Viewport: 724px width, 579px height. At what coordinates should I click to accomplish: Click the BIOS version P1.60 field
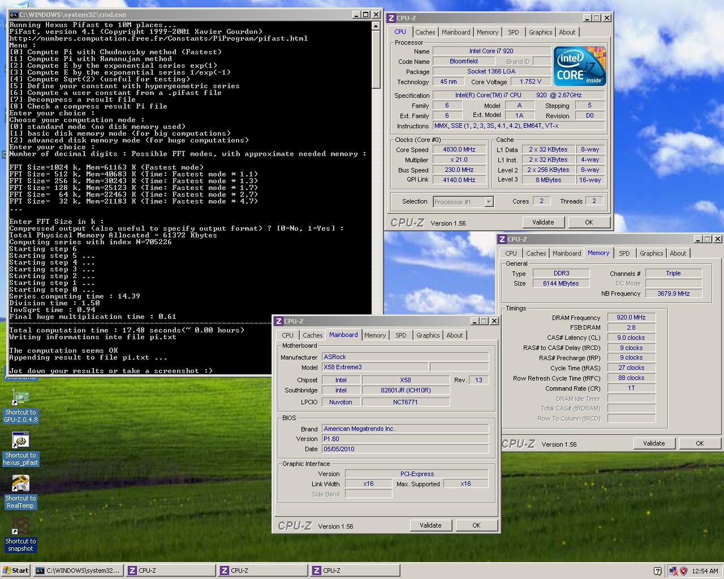pyautogui.click(x=405, y=439)
